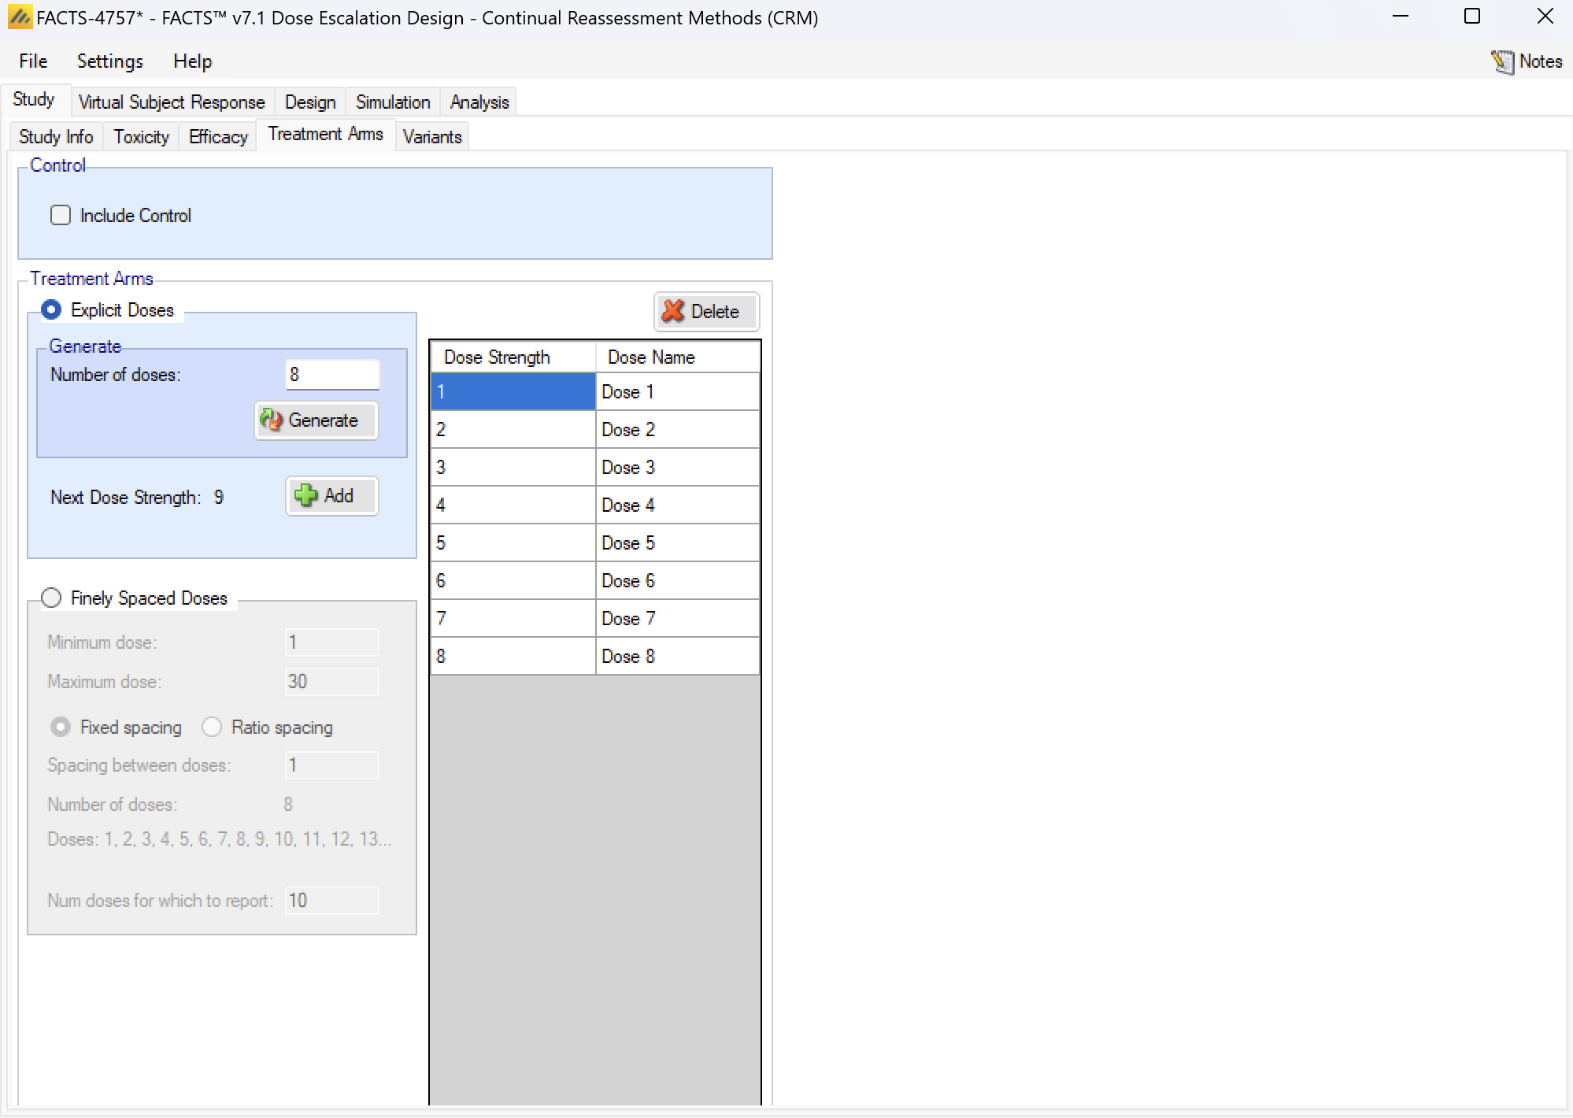Go to the Simulation tab
1573x1118 pixels.
(x=392, y=102)
